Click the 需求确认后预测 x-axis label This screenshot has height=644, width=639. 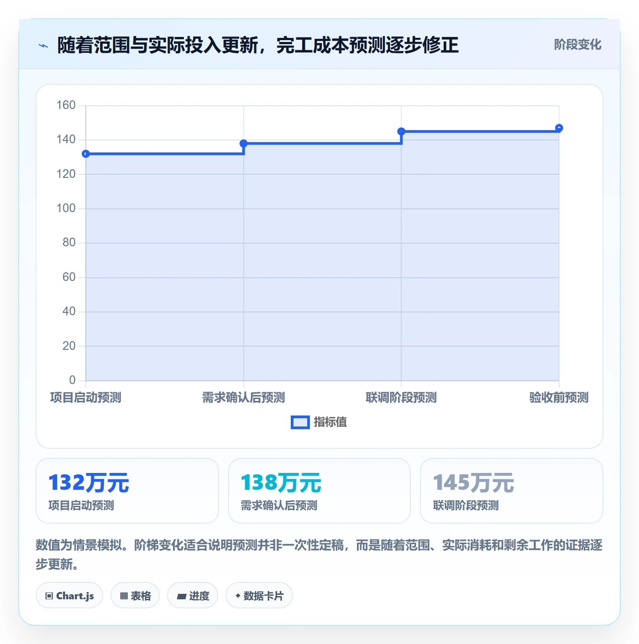coord(244,398)
